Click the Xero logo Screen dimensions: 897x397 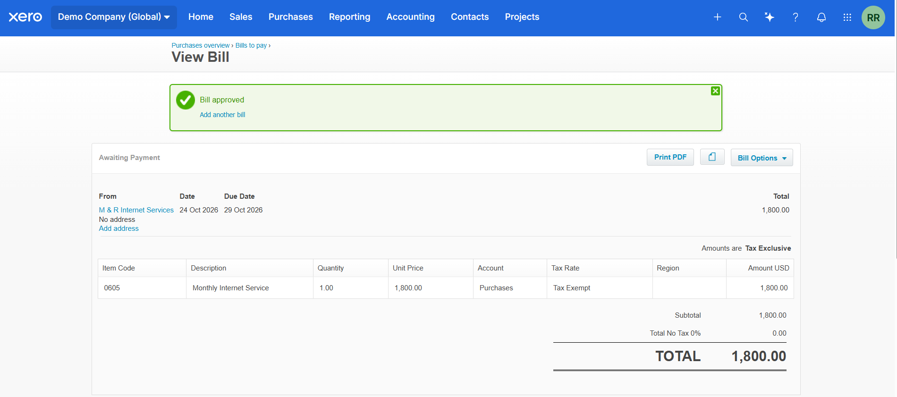pyautogui.click(x=25, y=17)
